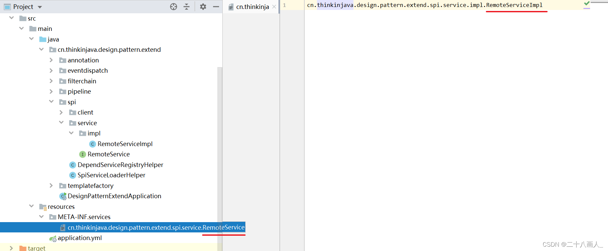The height and width of the screenshot is (251, 608).
Task: Click the resources folder icon
Action: 43,207
